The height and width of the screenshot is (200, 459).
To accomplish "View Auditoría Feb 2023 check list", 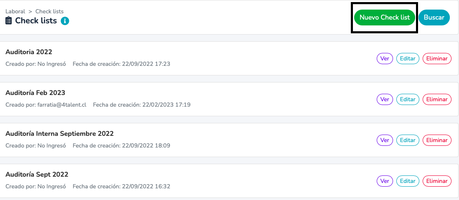I will point(385,99).
